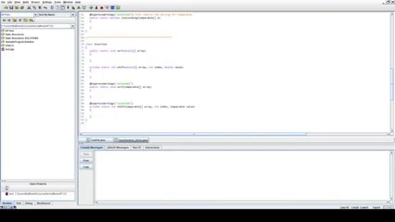Open the Tools menu

coord(57,2)
